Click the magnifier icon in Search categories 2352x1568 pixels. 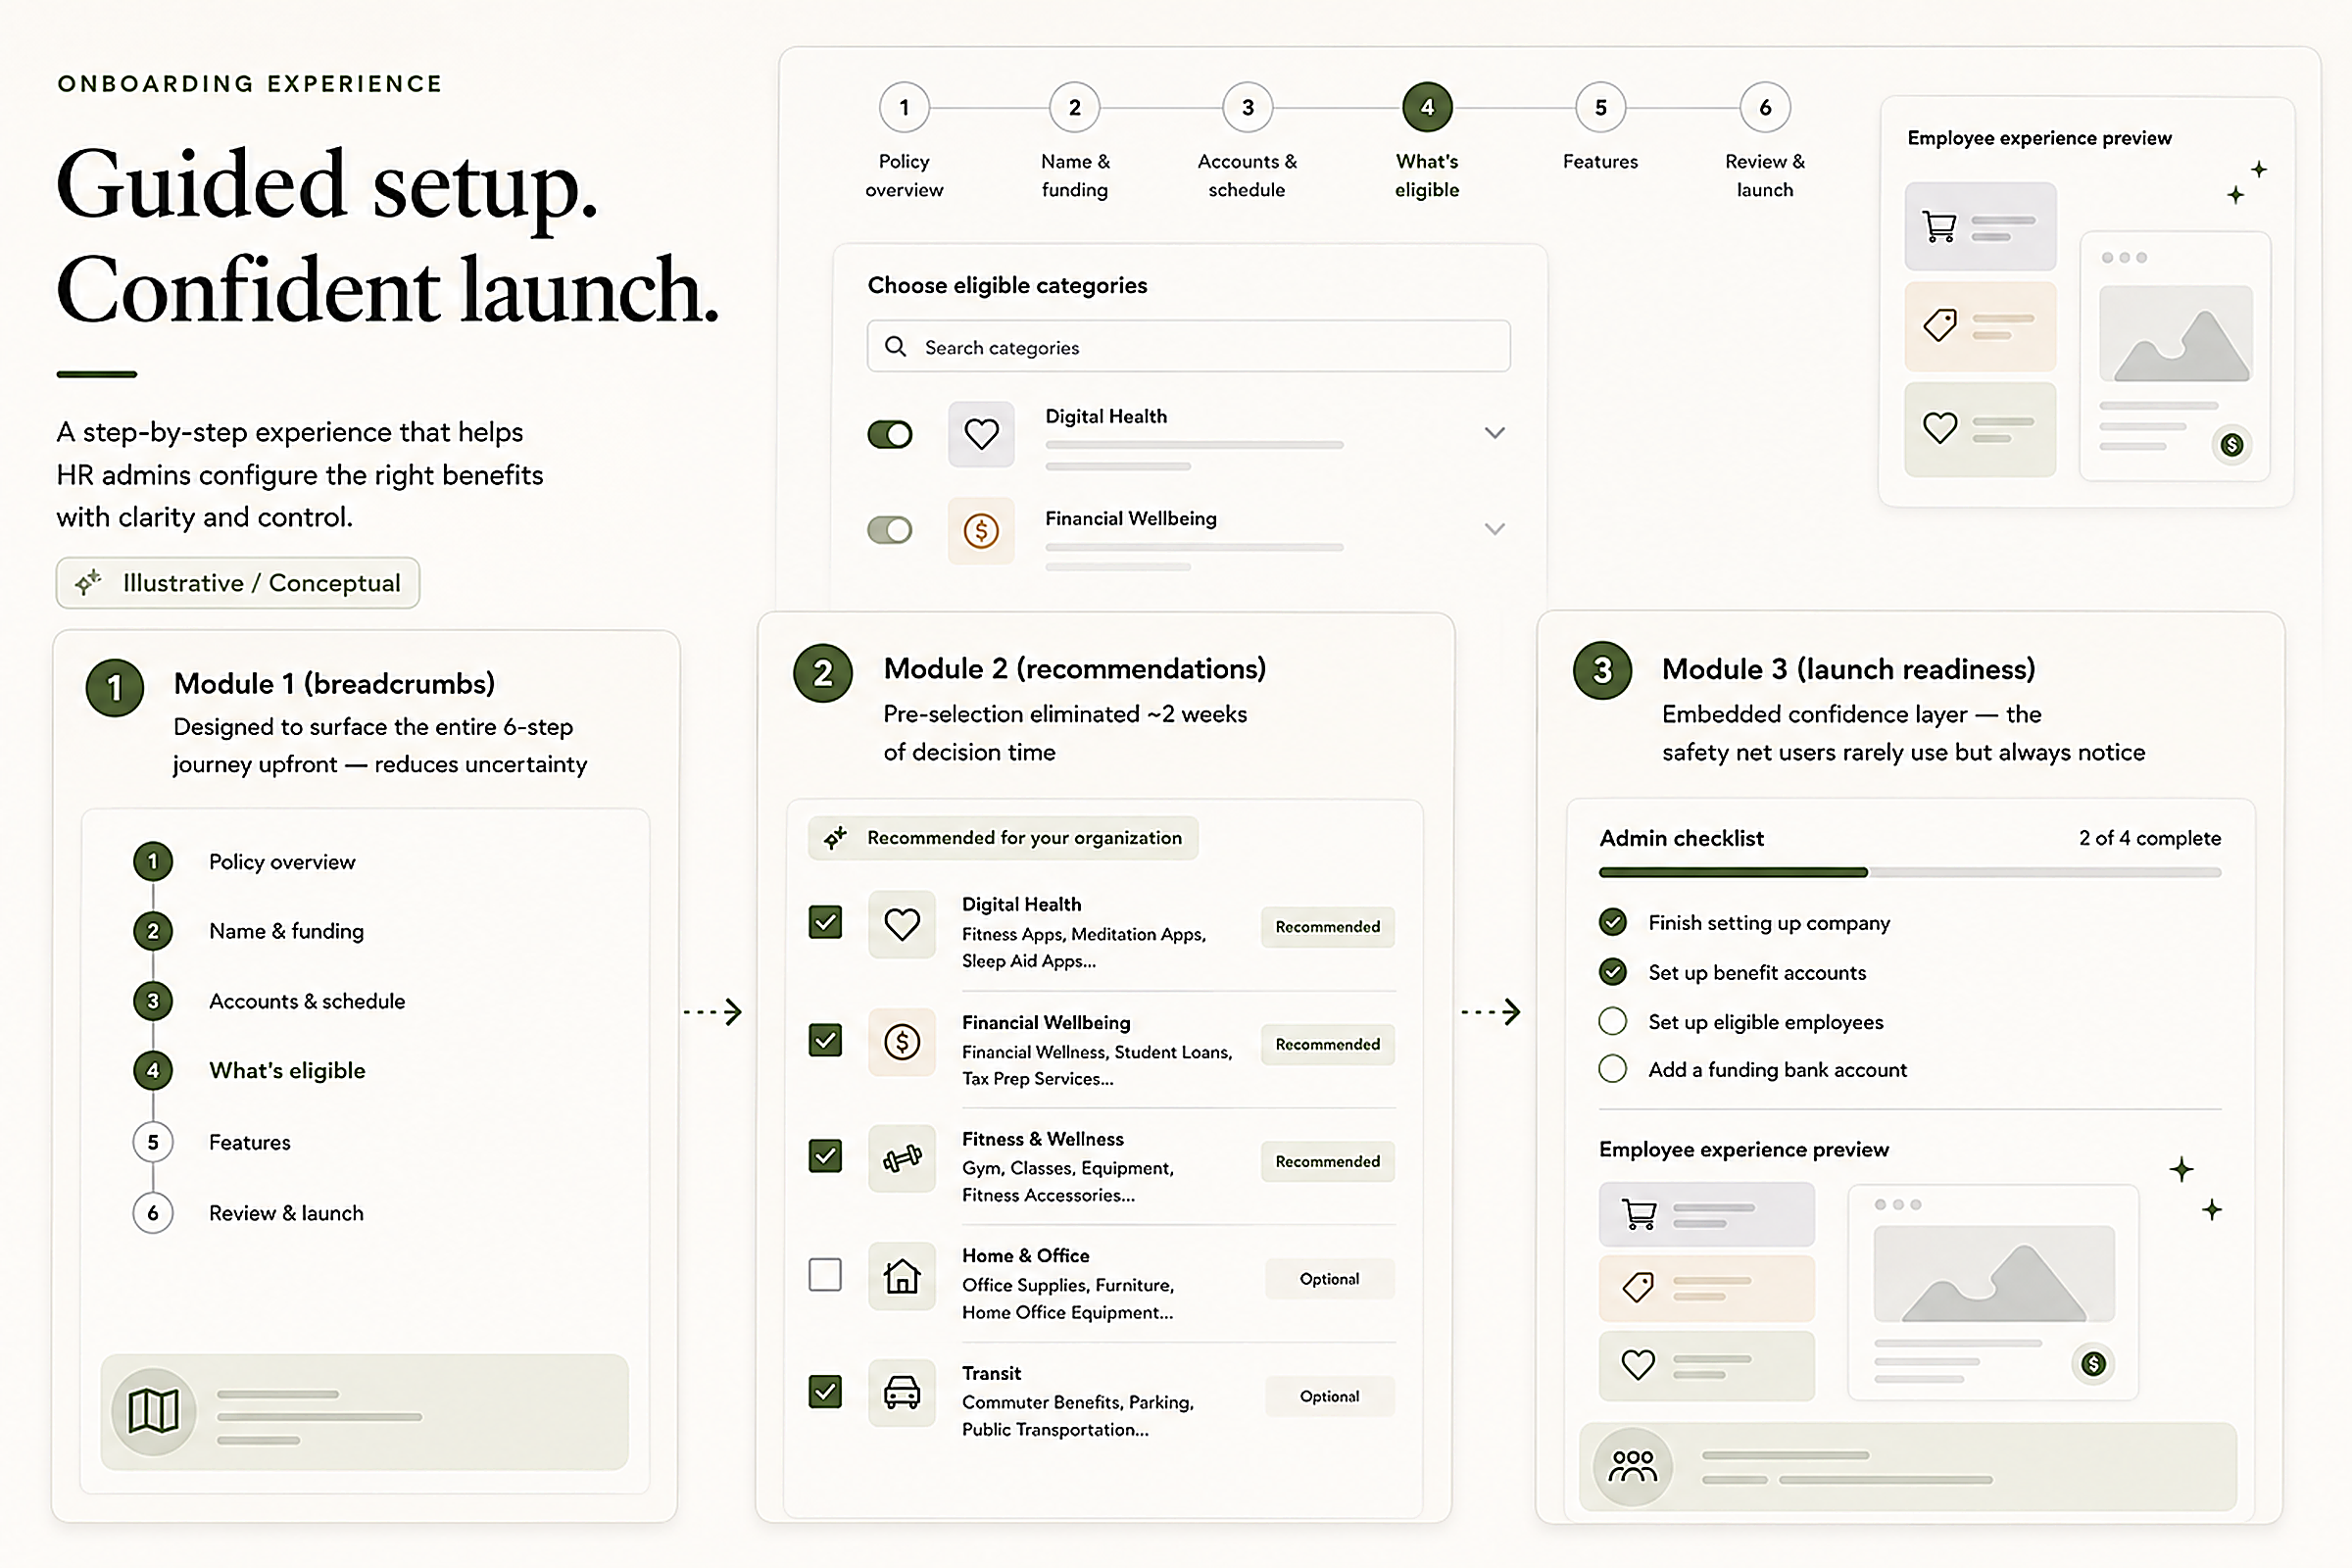point(896,346)
